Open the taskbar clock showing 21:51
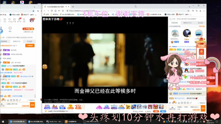Screen dimensions: 221x124 [x=210, y=122]
